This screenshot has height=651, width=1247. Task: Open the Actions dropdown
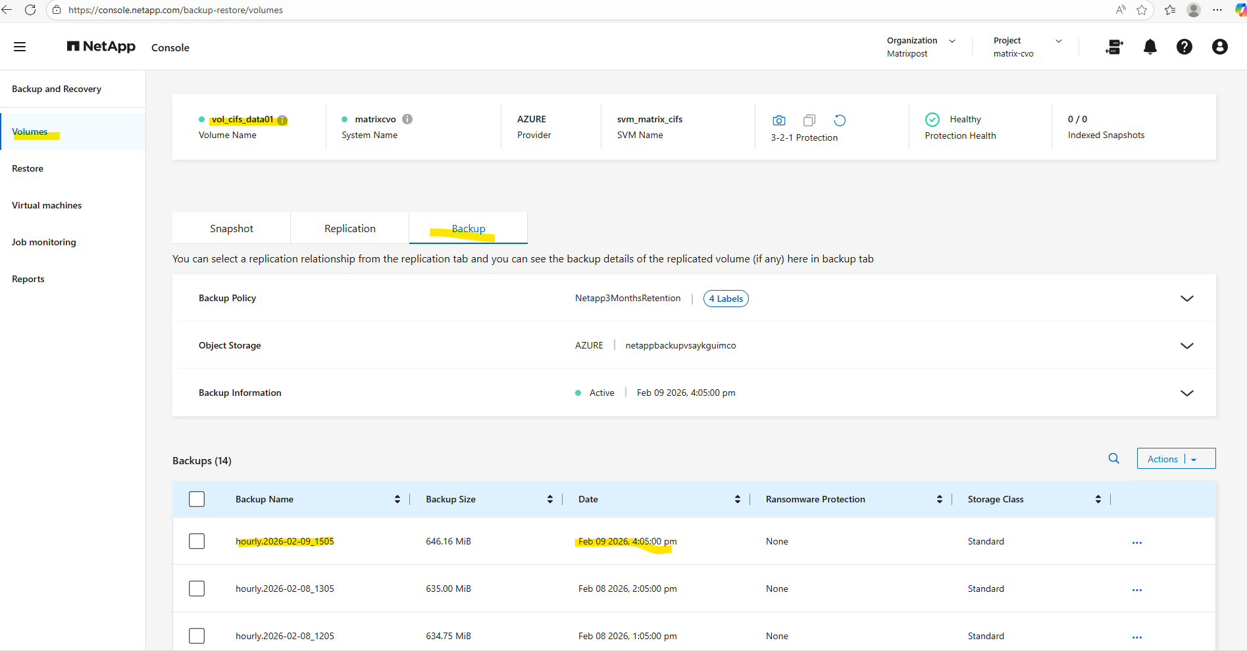tap(1175, 459)
